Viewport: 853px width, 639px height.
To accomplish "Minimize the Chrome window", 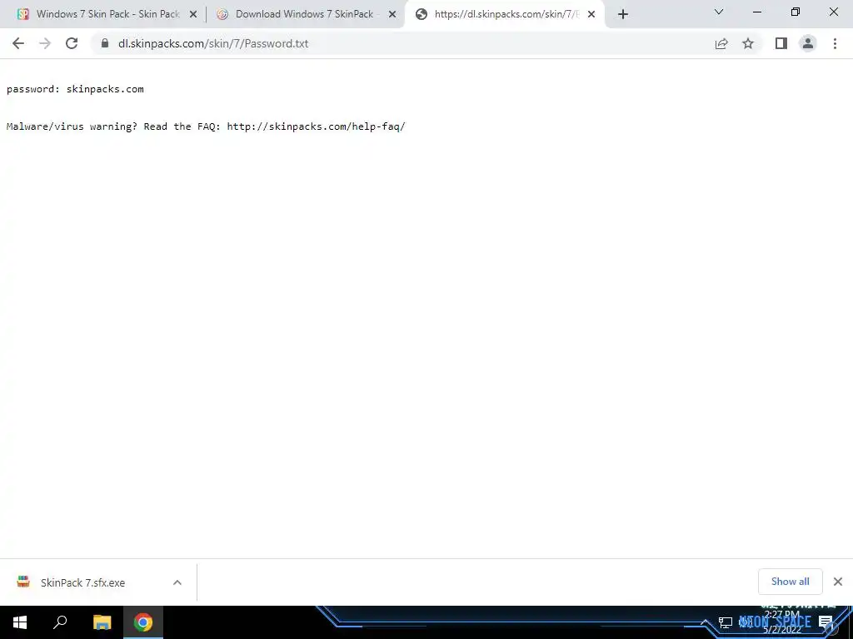I will [756, 12].
